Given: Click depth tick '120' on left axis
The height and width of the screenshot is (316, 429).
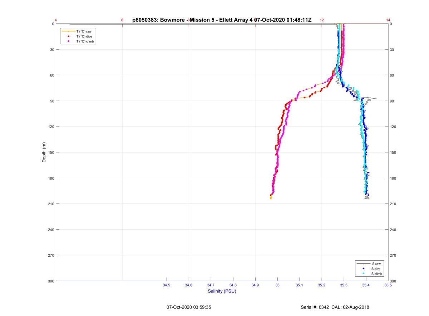Looking at the screenshot, I should (x=51, y=127).
